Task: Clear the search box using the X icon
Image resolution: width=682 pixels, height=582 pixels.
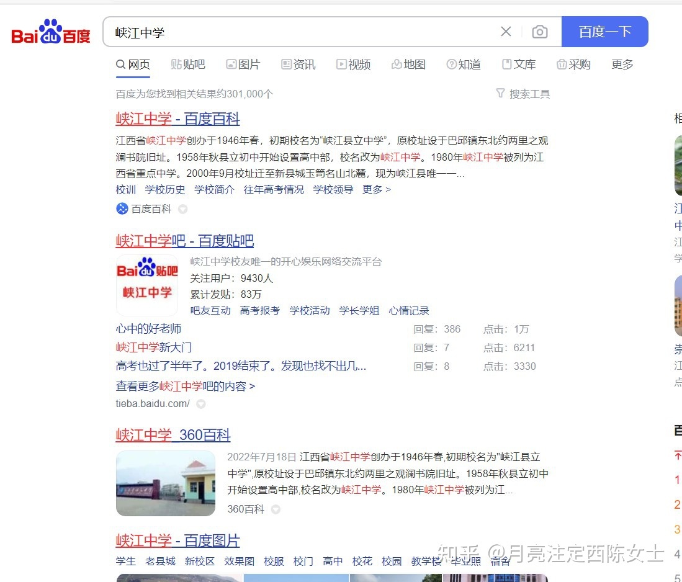Action: pos(506,32)
